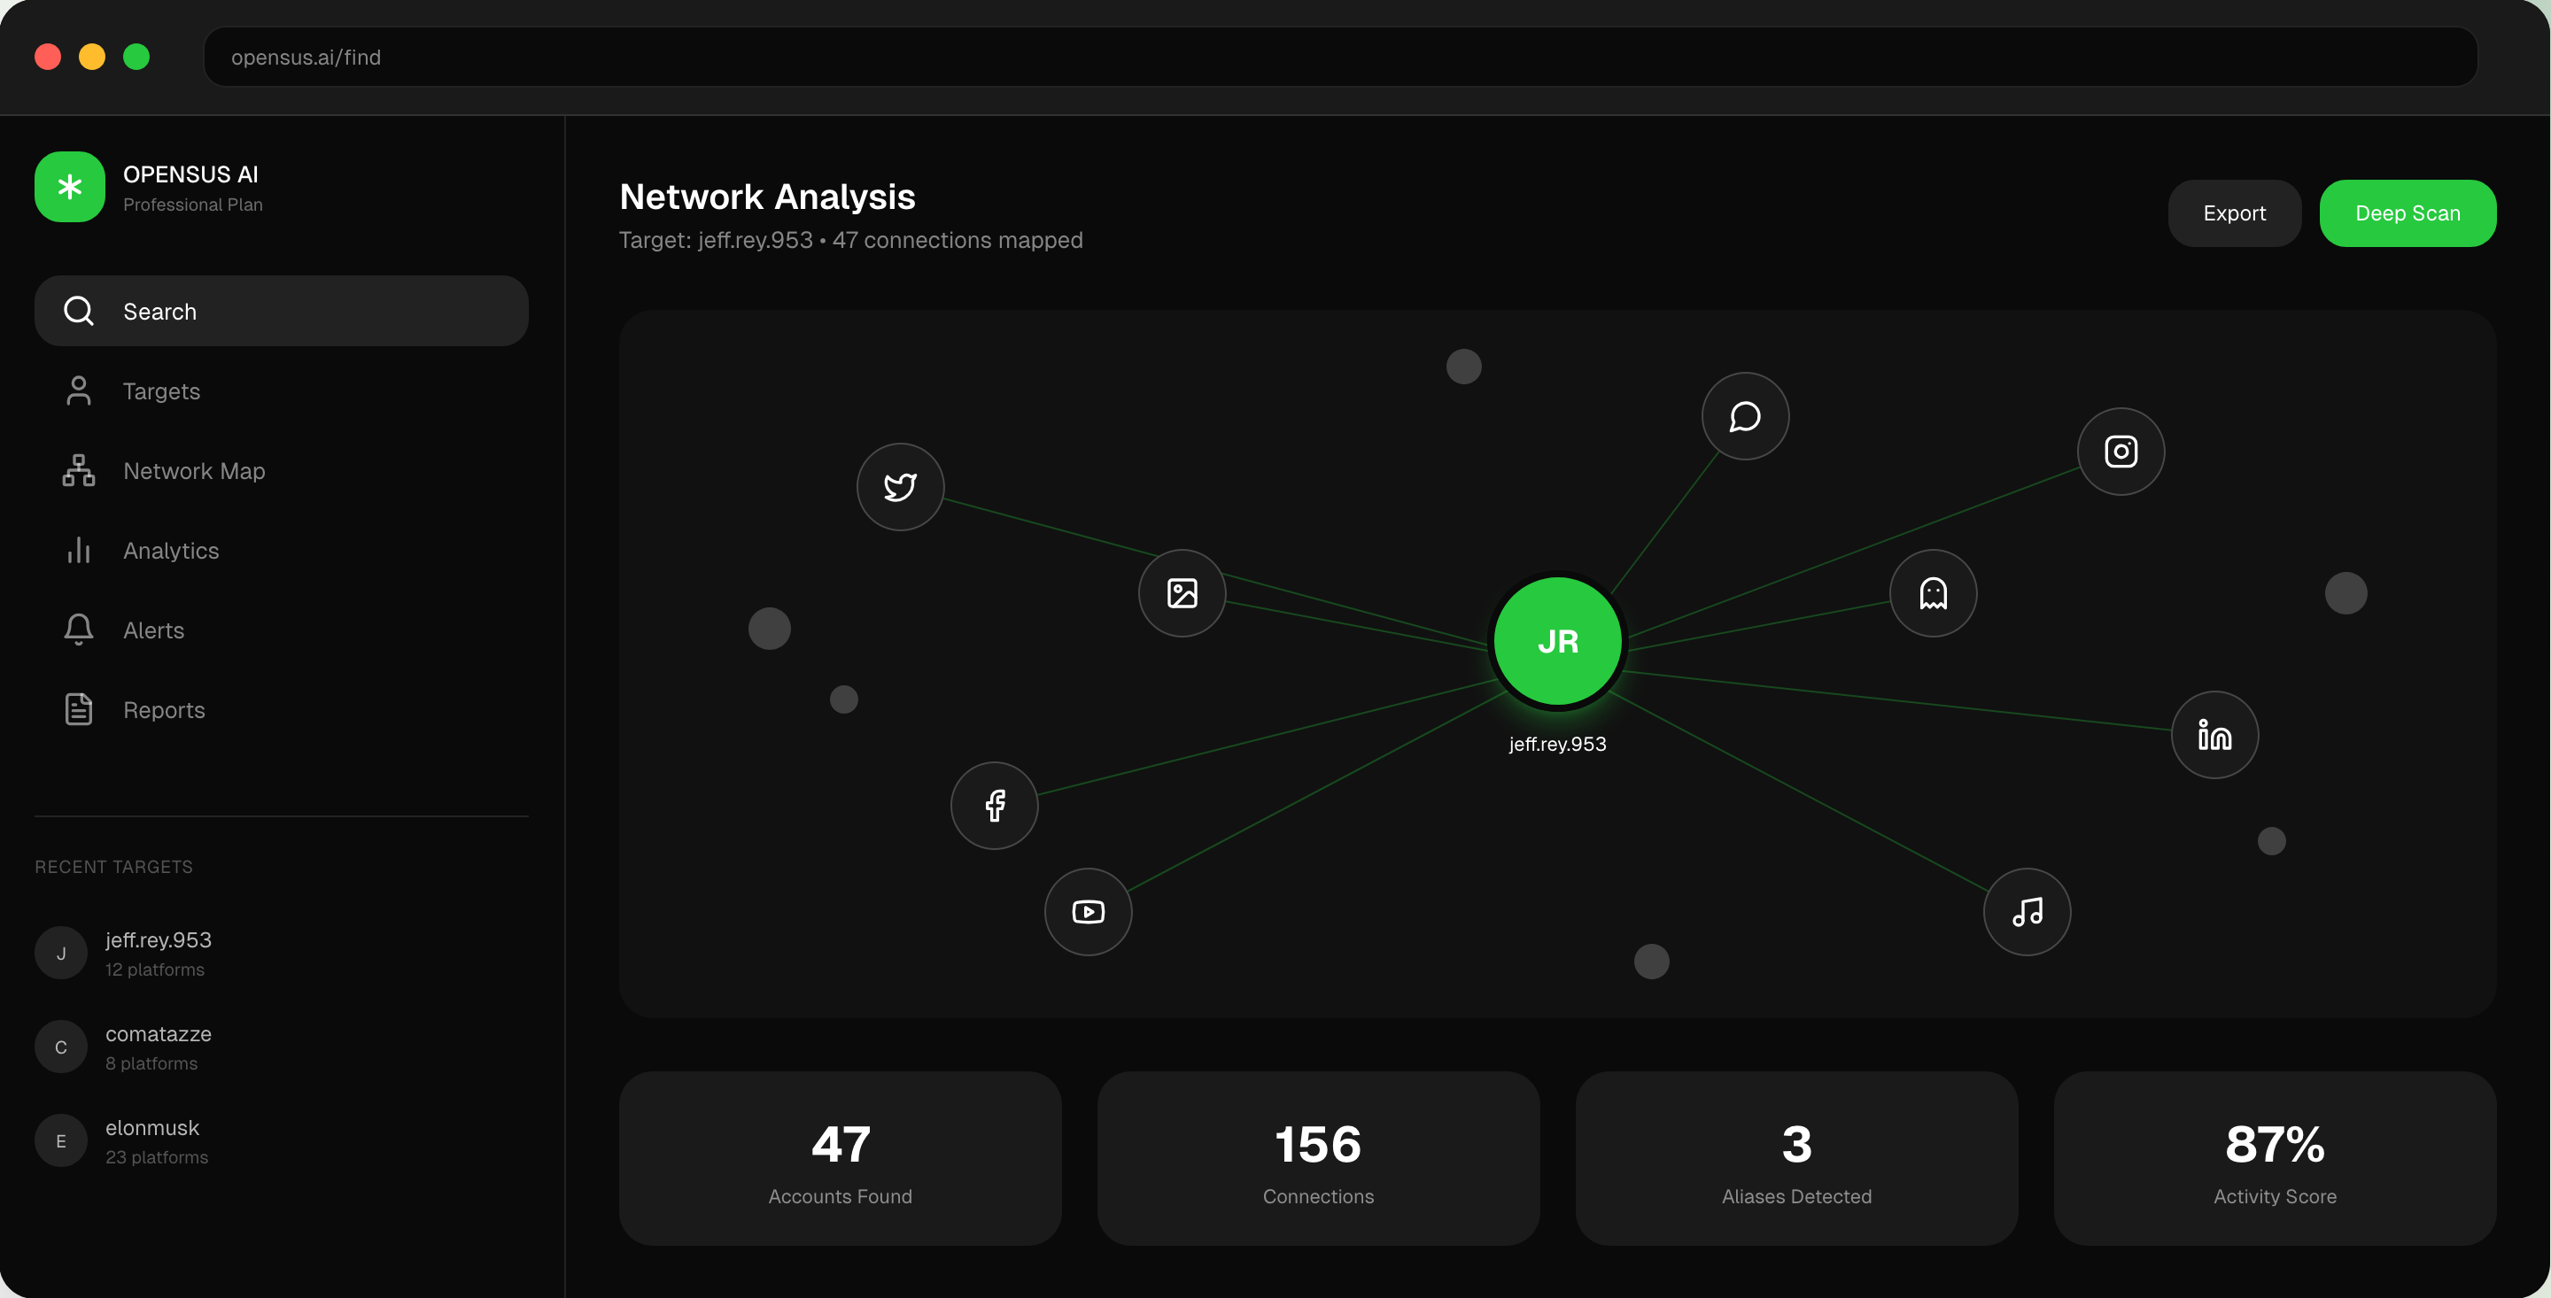This screenshot has width=2551, height=1298.
Task: Open the Alerts bell menu item
Action: coord(152,630)
